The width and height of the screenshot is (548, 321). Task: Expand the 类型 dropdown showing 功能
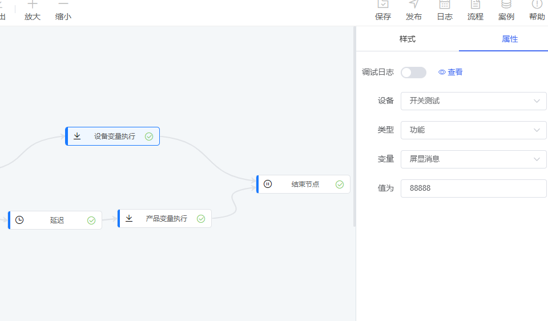pos(474,130)
